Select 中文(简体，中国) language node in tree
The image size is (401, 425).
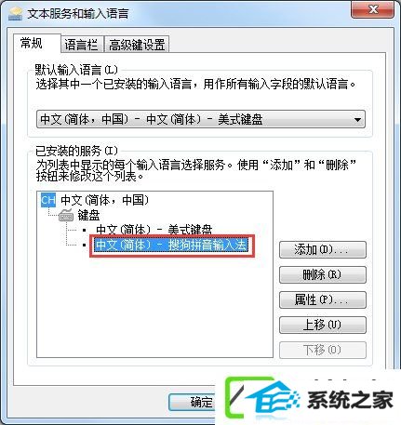point(104,200)
